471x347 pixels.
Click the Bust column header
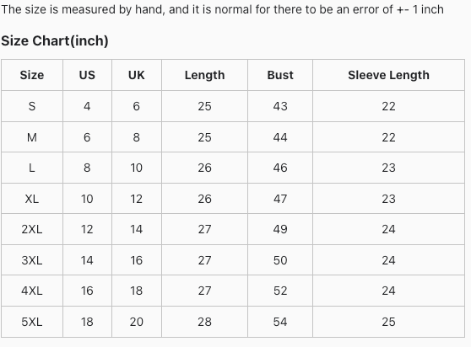[280, 75]
